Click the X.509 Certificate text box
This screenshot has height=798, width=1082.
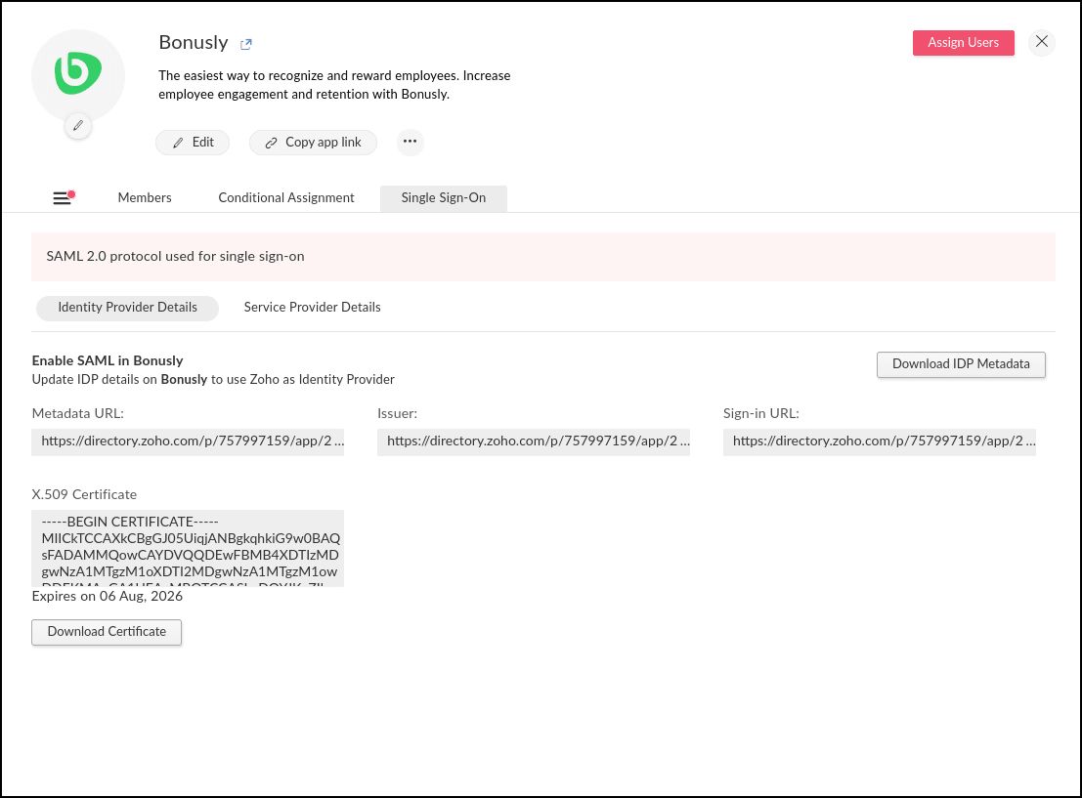point(188,548)
